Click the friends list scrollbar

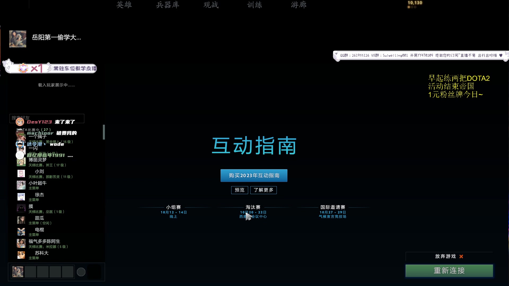[x=104, y=132]
